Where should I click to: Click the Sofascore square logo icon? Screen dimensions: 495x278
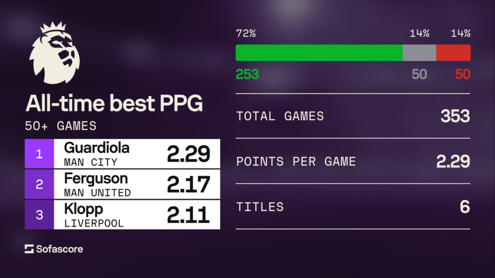click(29, 249)
